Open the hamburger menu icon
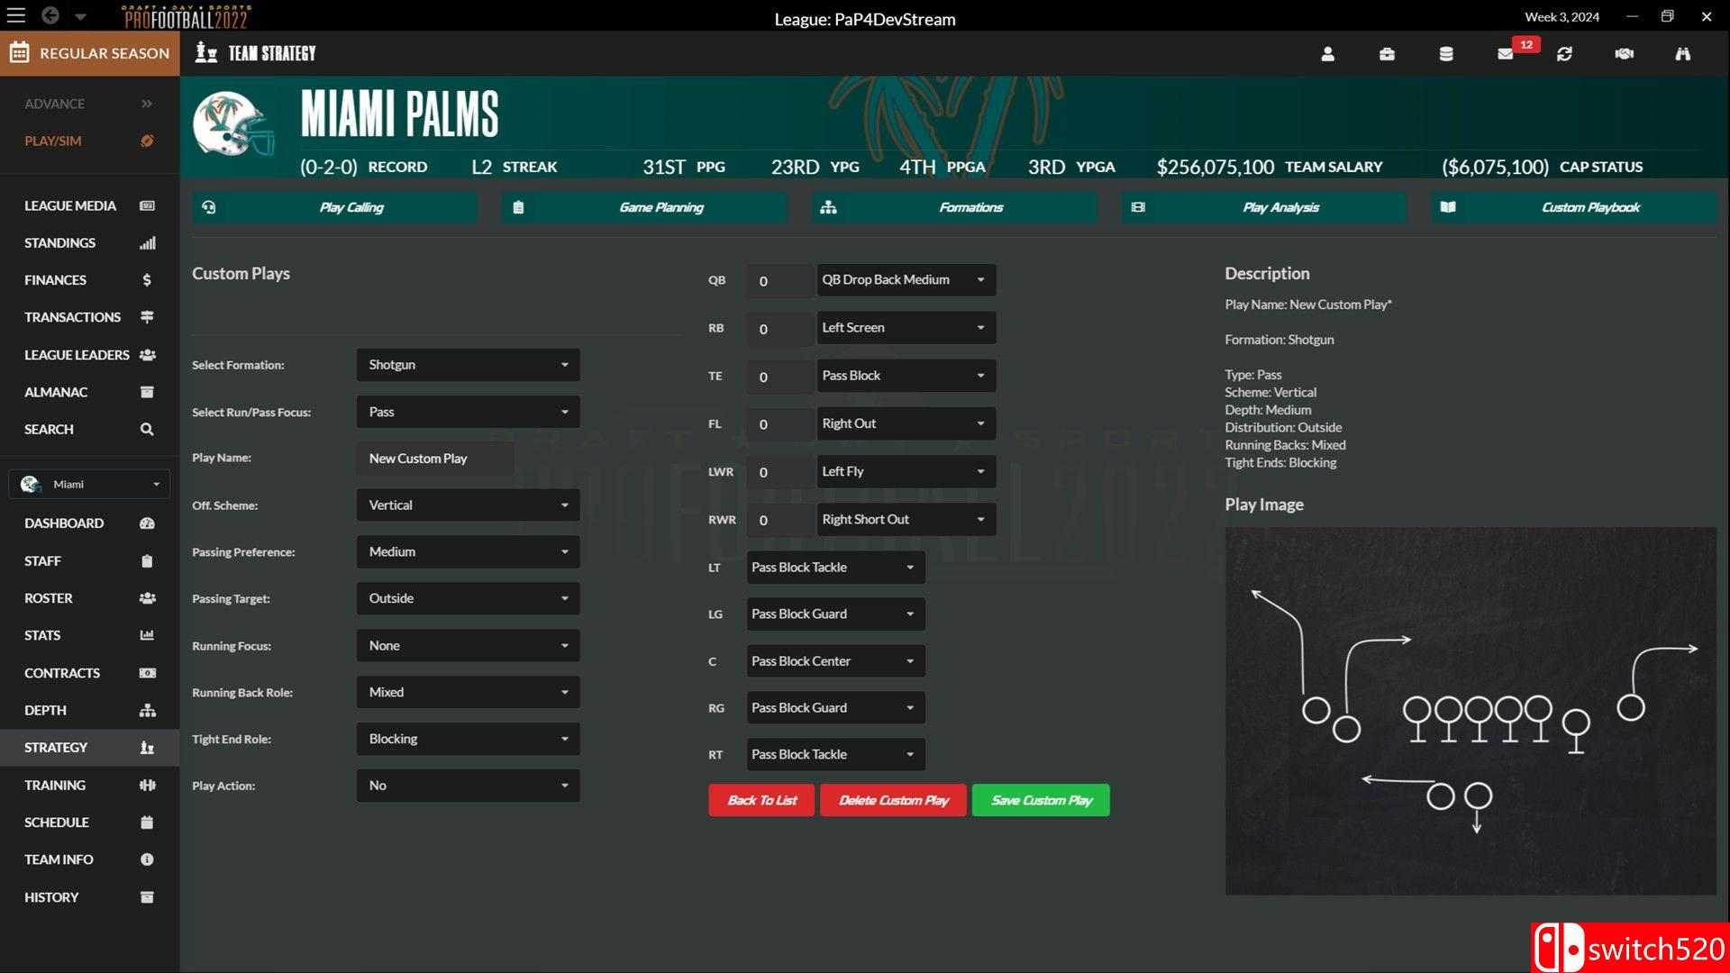 (16, 15)
